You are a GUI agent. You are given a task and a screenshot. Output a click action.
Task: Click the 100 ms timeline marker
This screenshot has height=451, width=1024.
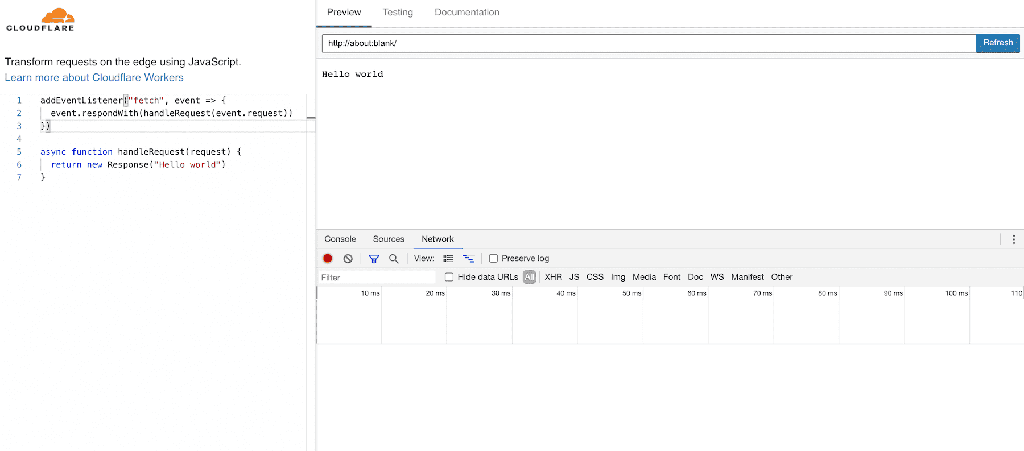click(956, 293)
